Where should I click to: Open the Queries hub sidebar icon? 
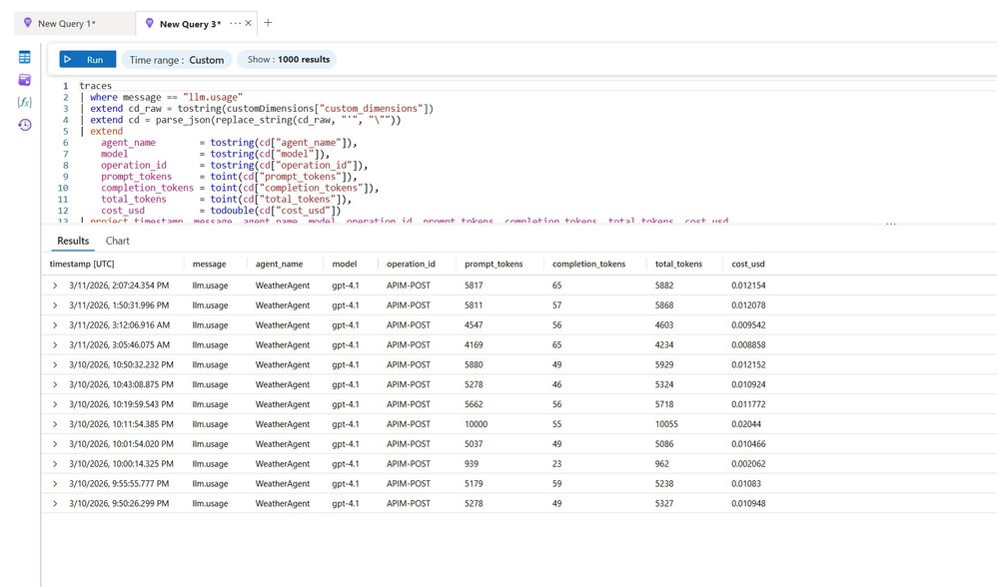[25, 80]
